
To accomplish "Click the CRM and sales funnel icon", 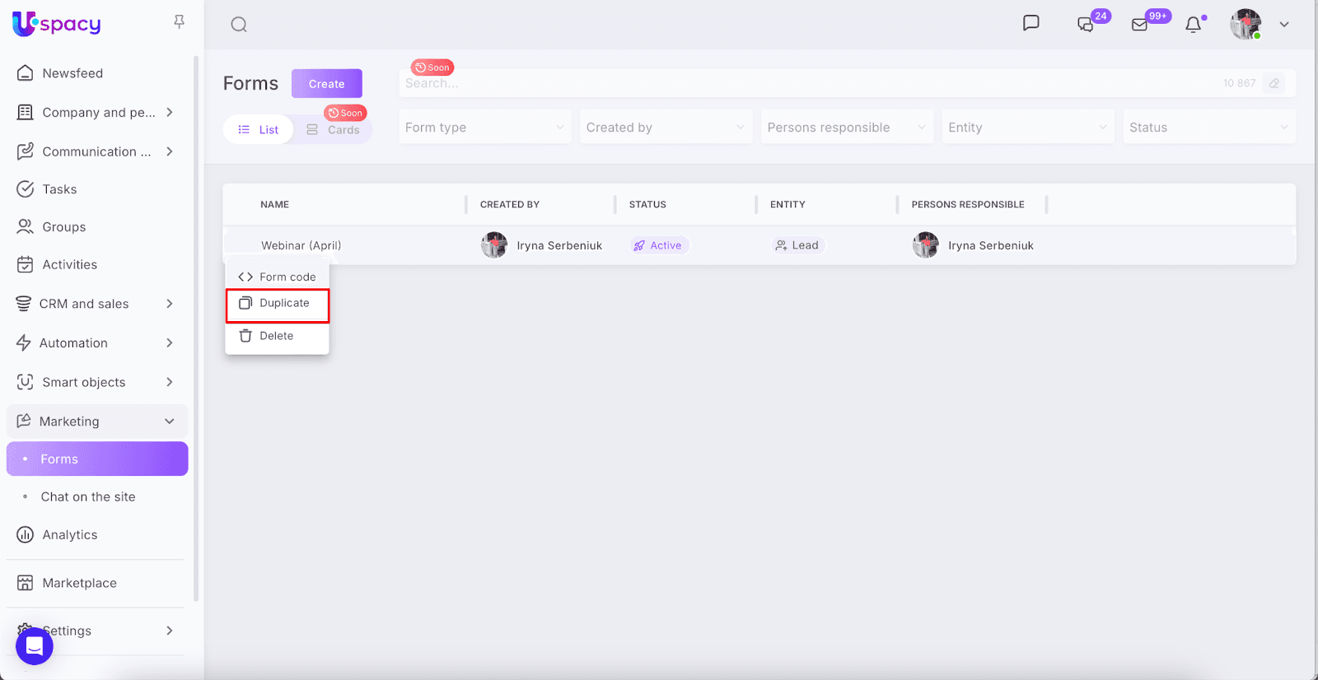I will (24, 304).
